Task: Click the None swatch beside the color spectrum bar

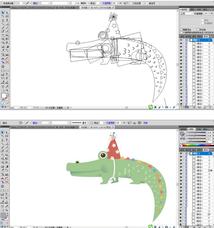Action: [x=181, y=145]
